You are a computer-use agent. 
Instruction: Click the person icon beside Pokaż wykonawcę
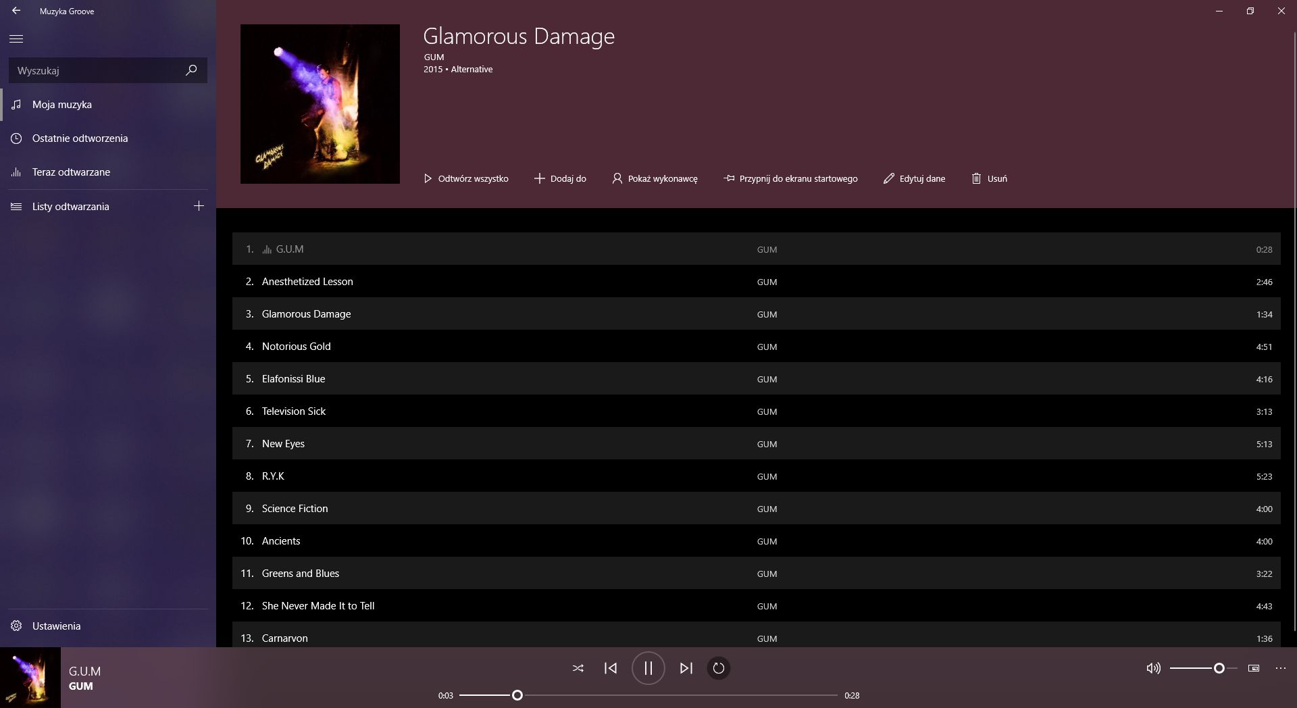click(x=616, y=178)
